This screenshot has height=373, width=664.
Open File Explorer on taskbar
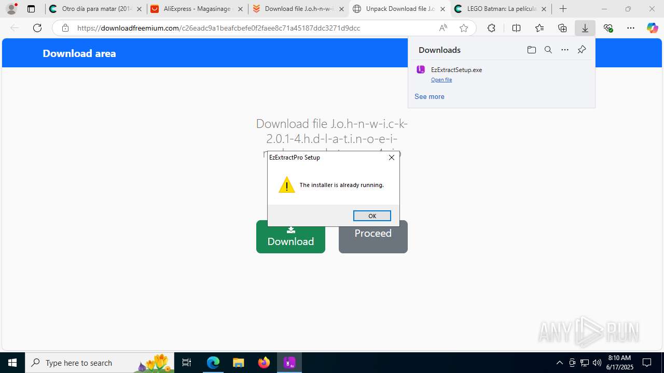tap(238, 363)
